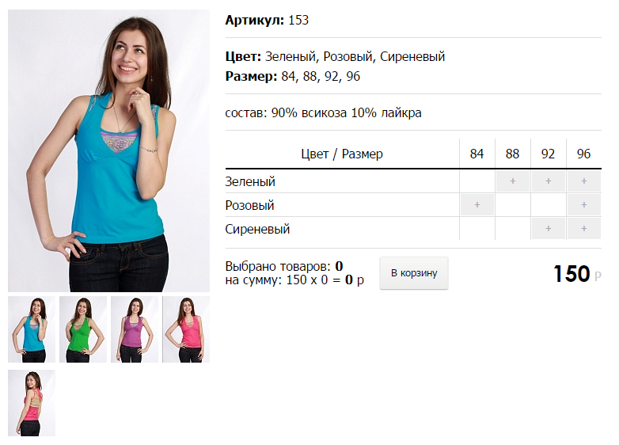Image resolution: width=619 pixels, height=445 pixels.
Task: Add lilac (Сиреневый) size 96 plus cell
Action: point(584,229)
